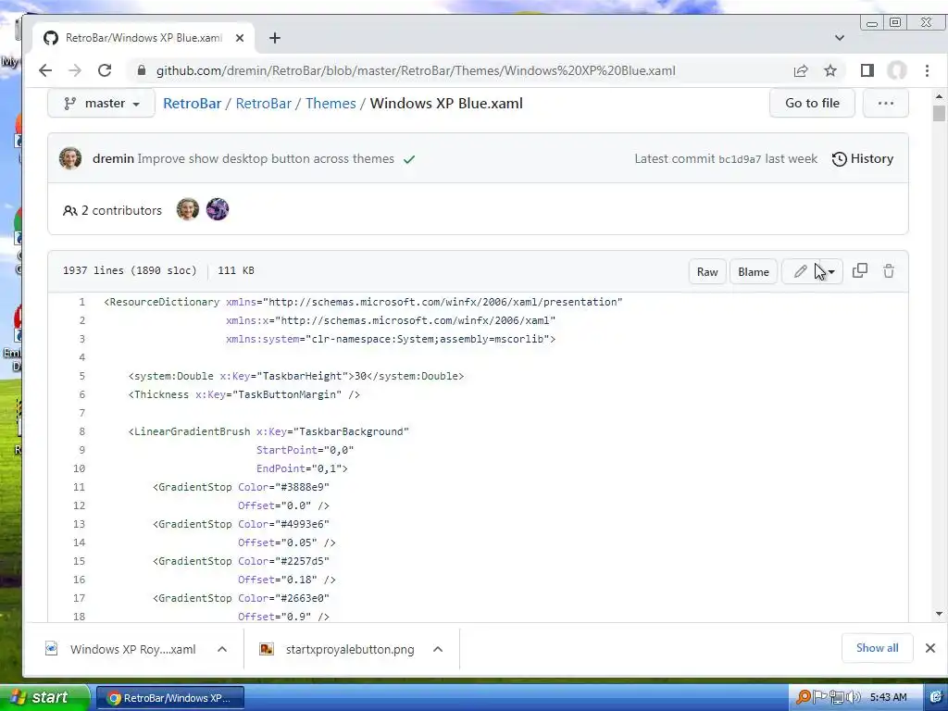Click the TaskbarHeight code line

click(296, 376)
